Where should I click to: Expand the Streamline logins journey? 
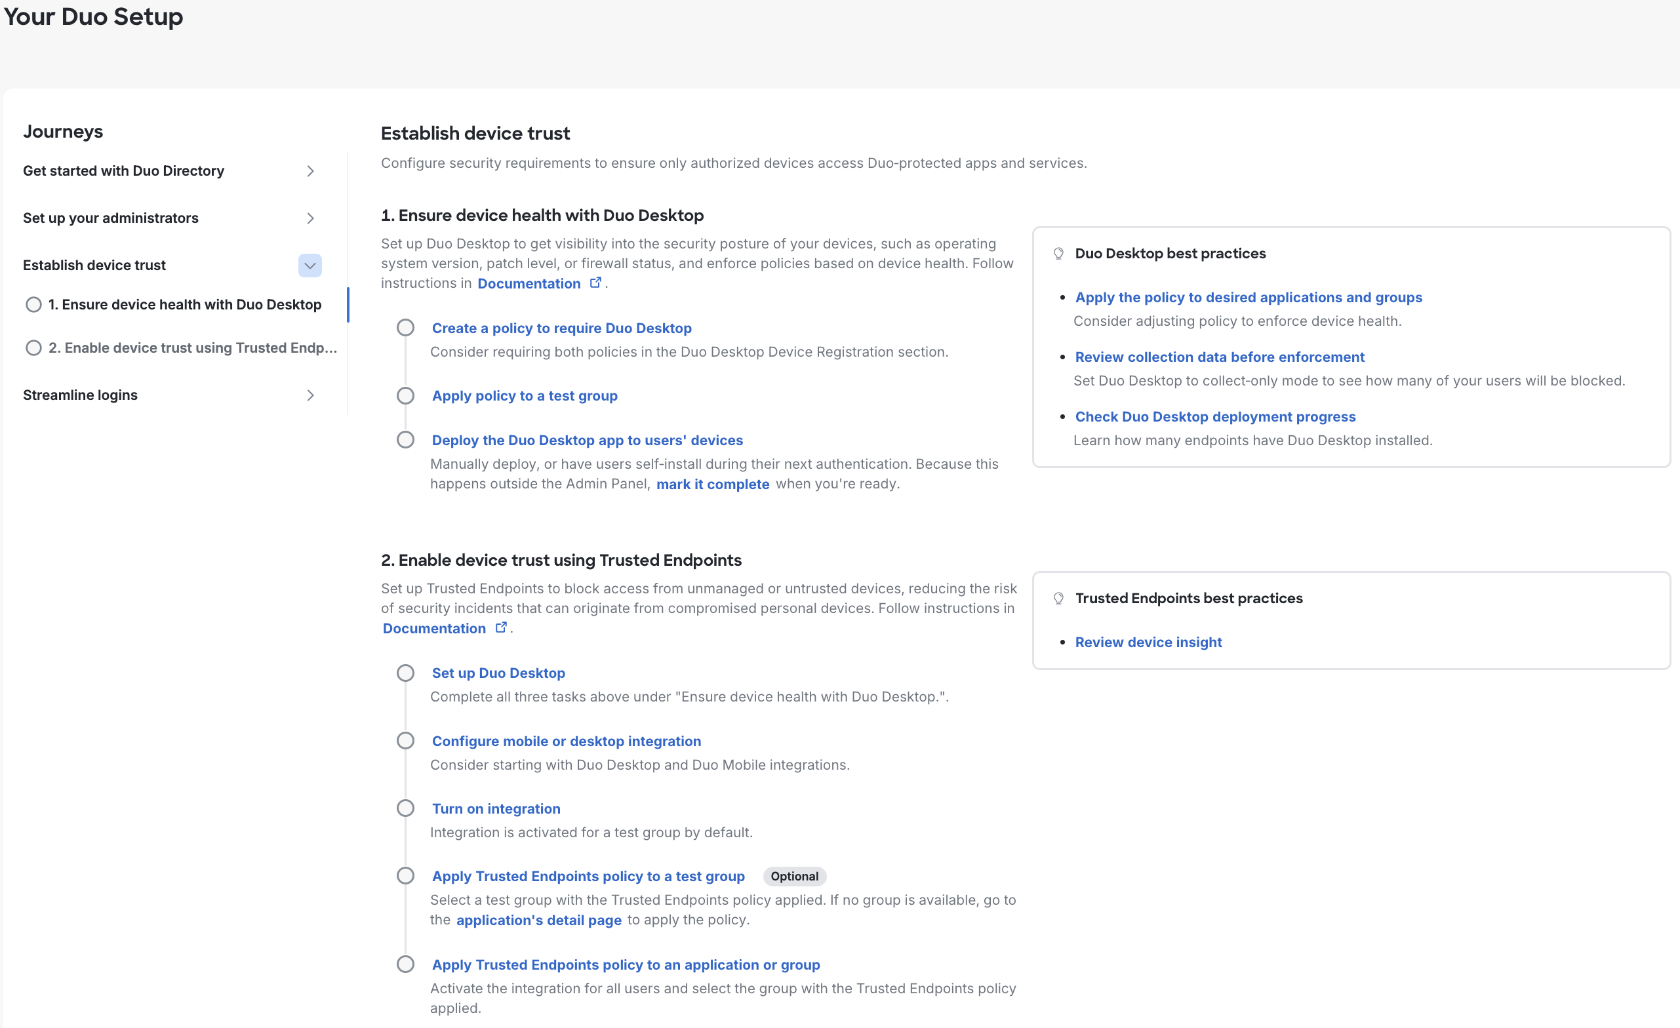(310, 395)
